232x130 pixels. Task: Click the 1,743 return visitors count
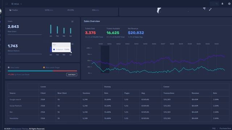(x=13, y=46)
